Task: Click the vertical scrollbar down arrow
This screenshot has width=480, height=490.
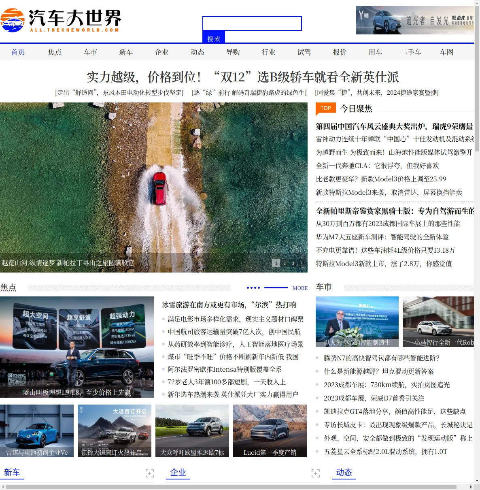Action: (x=477, y=481)
